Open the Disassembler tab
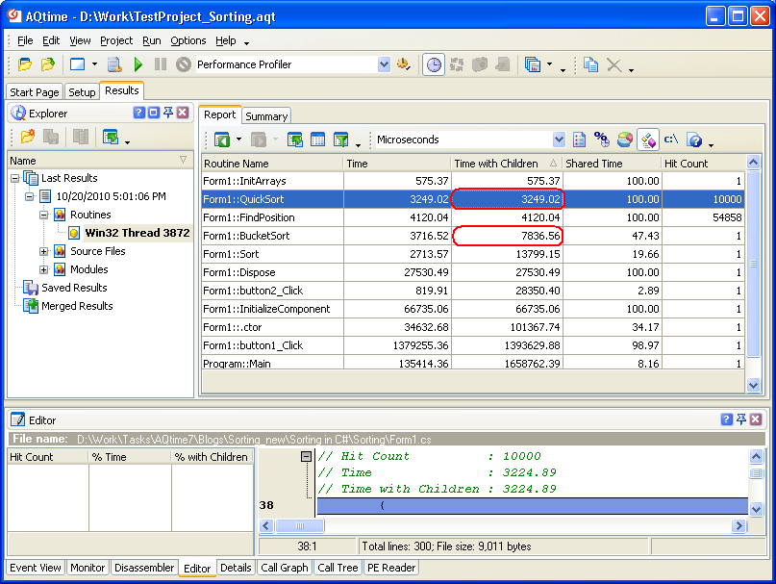This screenshot has width=776, height=584. 144,568
